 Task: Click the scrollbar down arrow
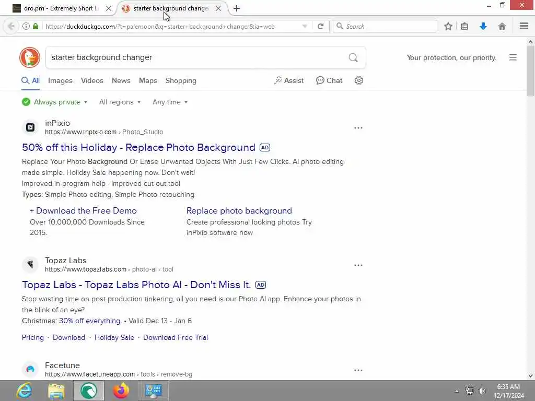(530, 376)
